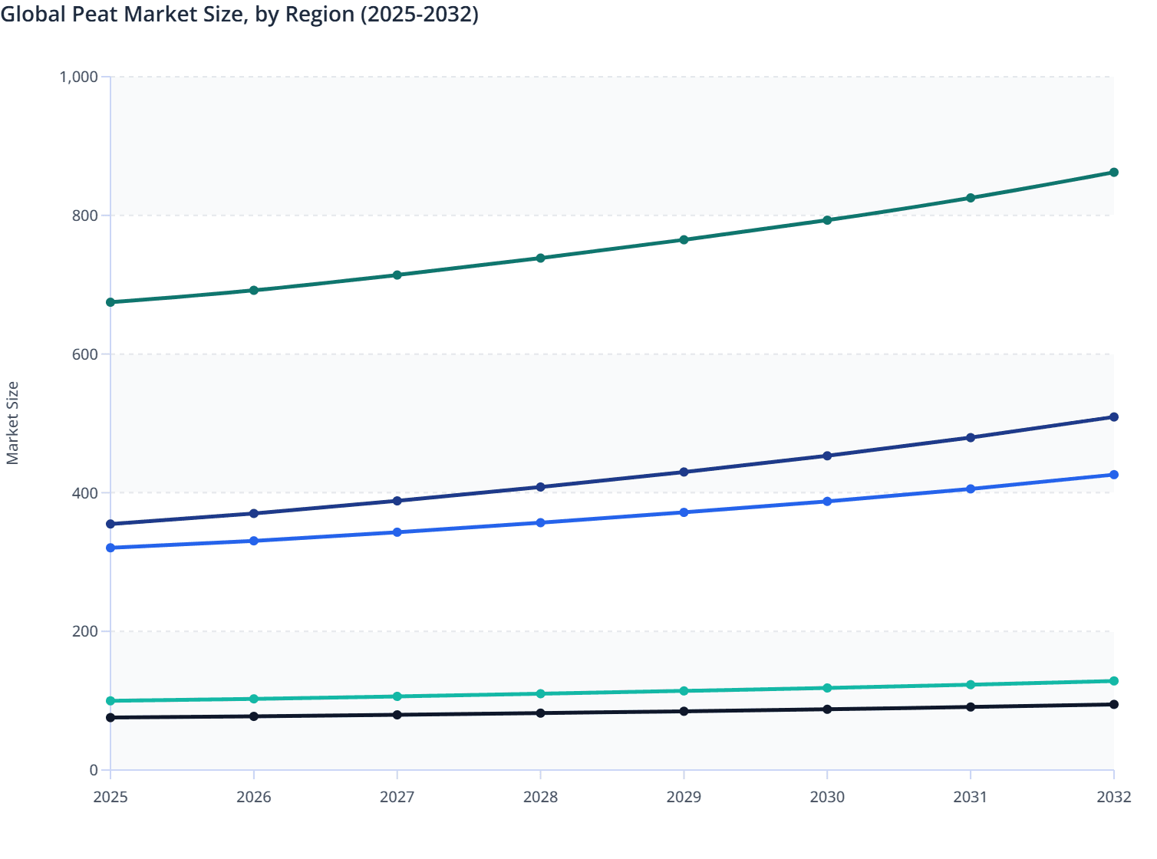1157x859 pixels.
Task: Select the 2029 x-axis tick label
Action: [684, 797]
